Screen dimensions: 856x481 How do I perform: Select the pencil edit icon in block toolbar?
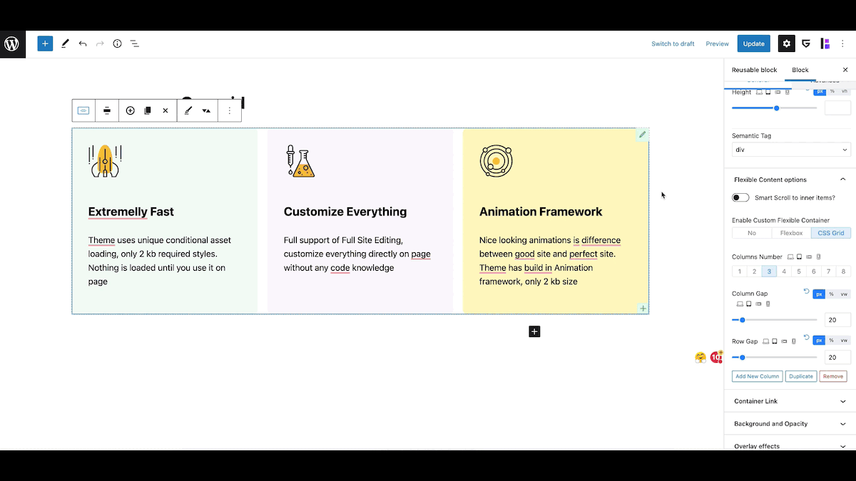coord(188,110)
